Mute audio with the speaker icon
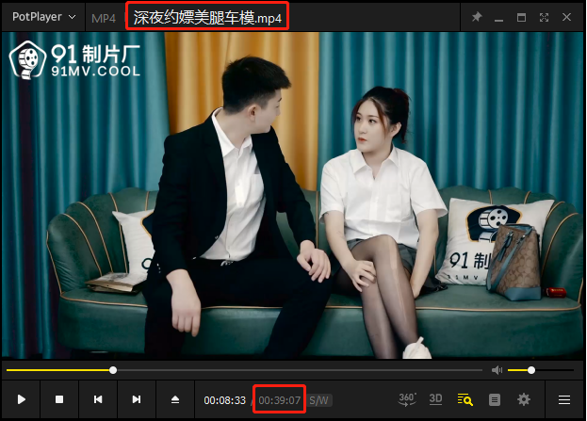Viewport: 587px width, 421px height. click(x=497, y=370)
